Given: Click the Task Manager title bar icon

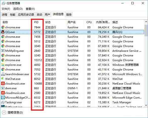Looking at the screenshot, I should [4, 3].
